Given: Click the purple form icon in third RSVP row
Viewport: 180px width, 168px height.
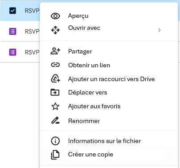Looking at the screenshot, I should click(x=12, y=52).
